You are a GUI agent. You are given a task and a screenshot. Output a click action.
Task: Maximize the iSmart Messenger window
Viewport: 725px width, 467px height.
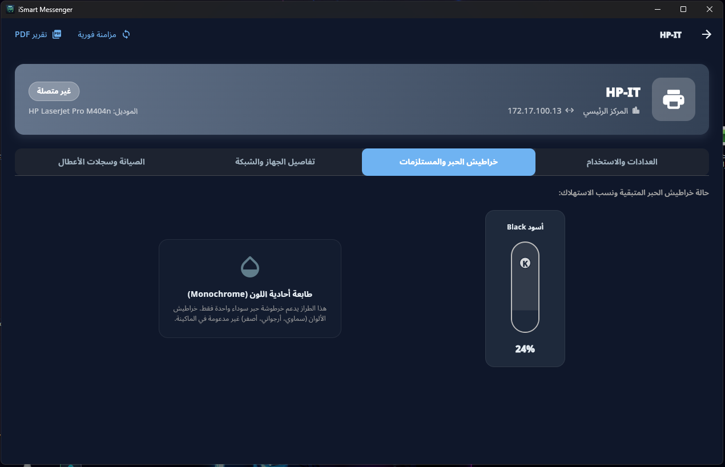click(x=683, y=10)
